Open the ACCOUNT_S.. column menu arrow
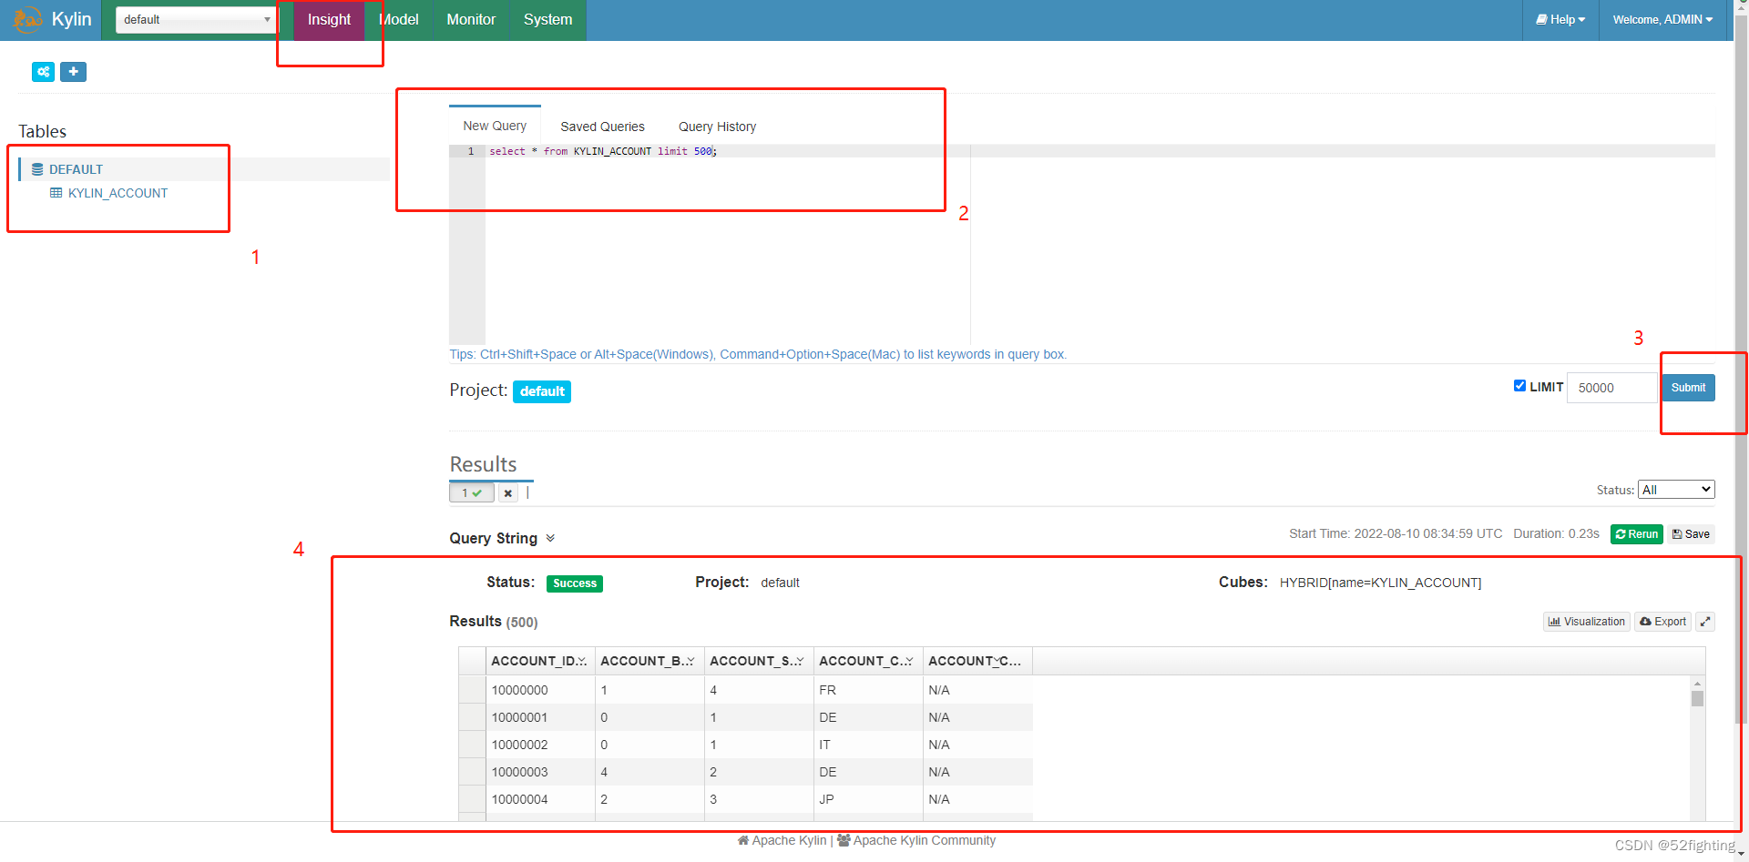Screen dimensions: 1749x862 pos(799,662)
